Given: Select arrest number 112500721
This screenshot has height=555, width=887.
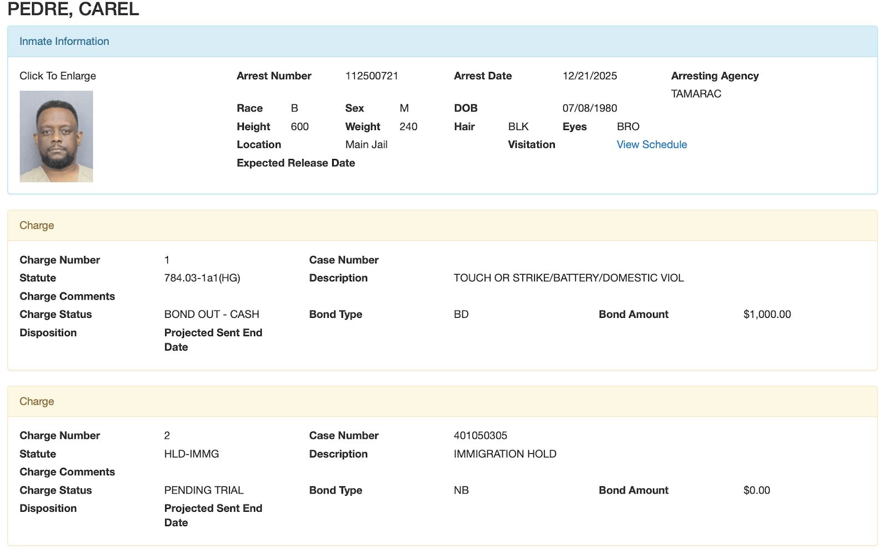Looking at the screenshot, I should pos(371,76).
